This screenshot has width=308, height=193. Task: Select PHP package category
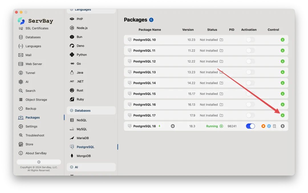tap(76, 19)
